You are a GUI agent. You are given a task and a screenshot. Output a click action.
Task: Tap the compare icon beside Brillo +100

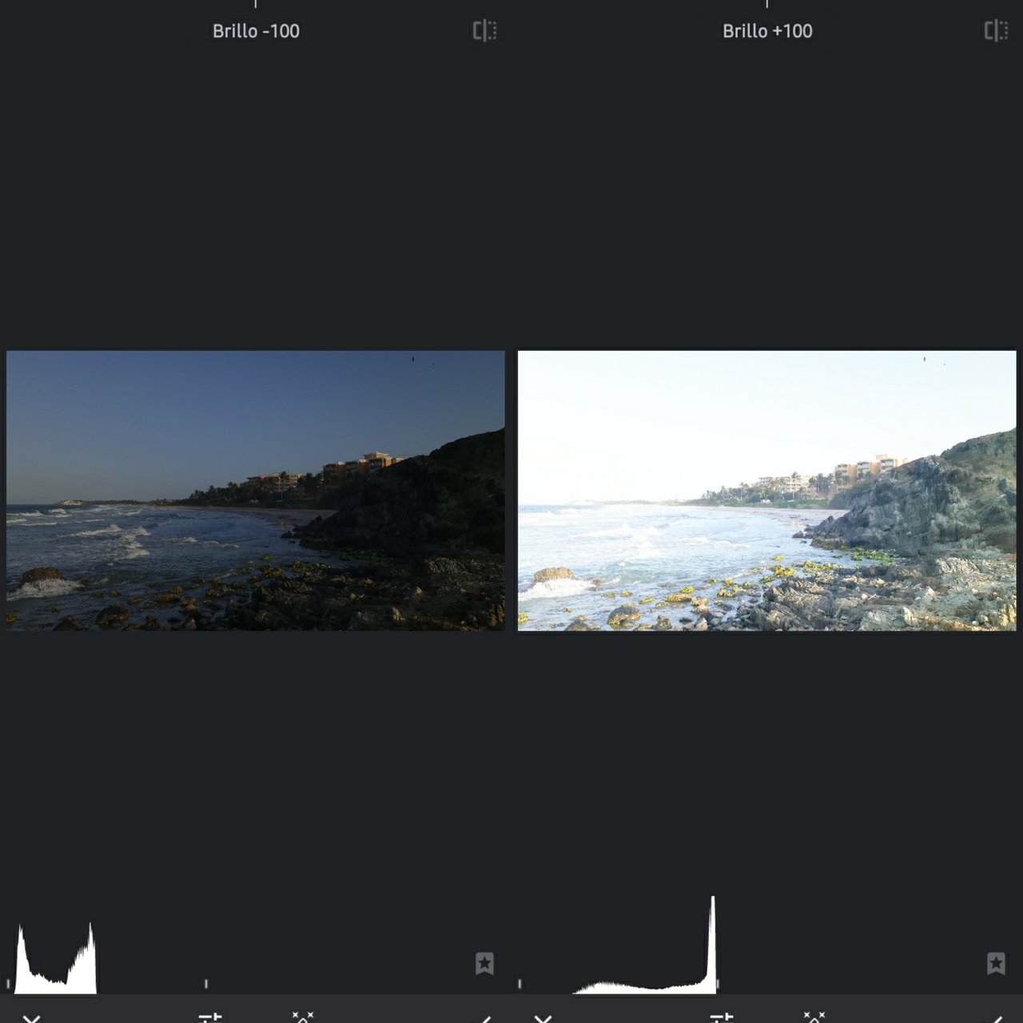[996, 31]
